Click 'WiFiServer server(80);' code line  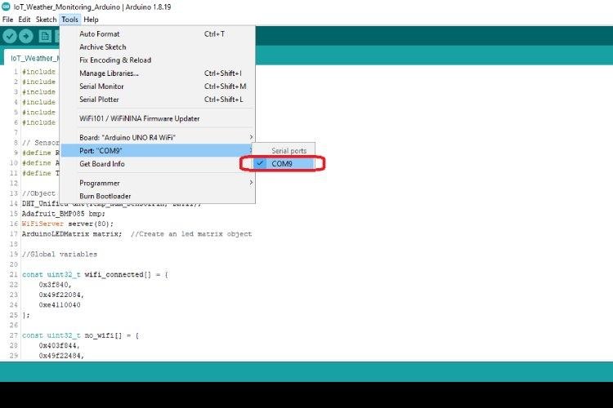click(68, 224)
